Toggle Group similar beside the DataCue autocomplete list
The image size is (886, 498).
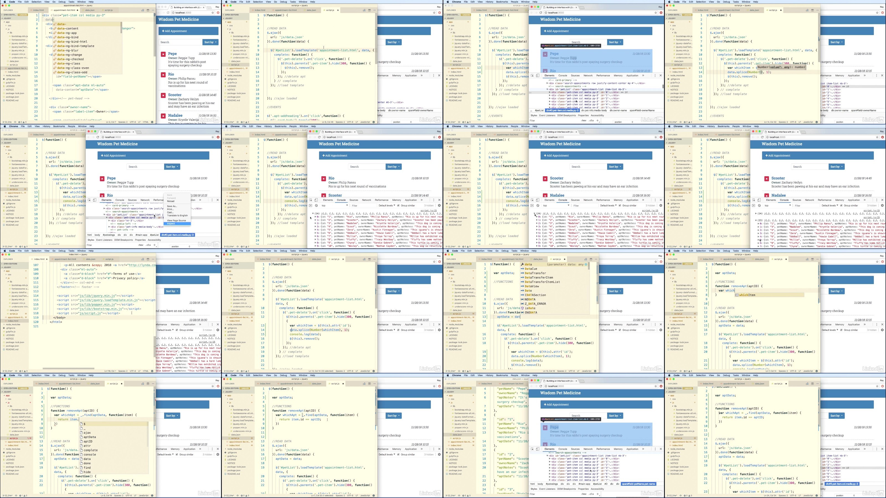click(x=620, y=330)
